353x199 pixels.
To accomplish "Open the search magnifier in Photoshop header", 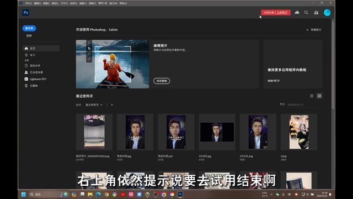I will tap(306, 13).
